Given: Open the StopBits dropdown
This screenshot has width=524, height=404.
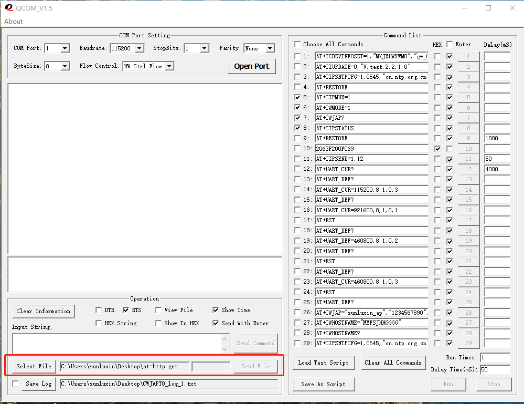Looking at the screenshot, I should tap(205, 48).
